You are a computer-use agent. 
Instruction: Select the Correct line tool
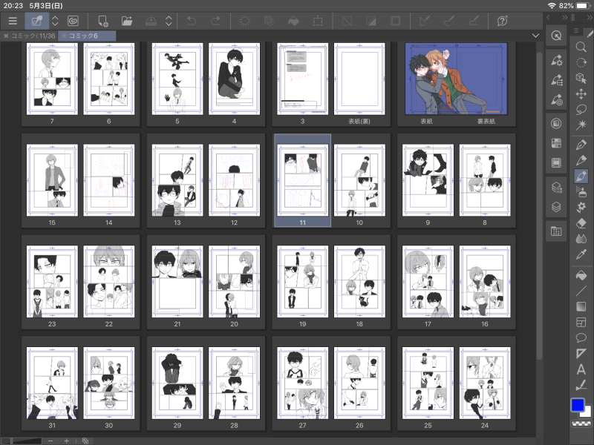point(581,385)
